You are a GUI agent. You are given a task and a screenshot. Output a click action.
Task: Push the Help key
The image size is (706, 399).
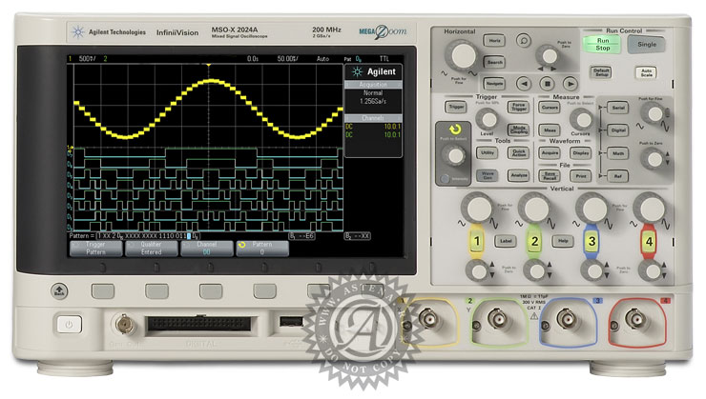coord(563,241)
